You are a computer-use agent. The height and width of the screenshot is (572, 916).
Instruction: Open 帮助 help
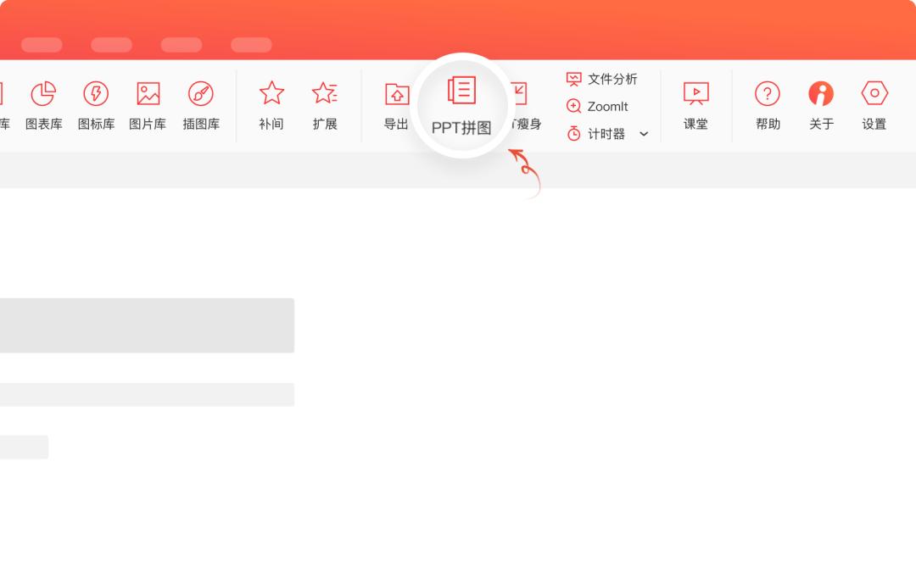coord(768,106)
